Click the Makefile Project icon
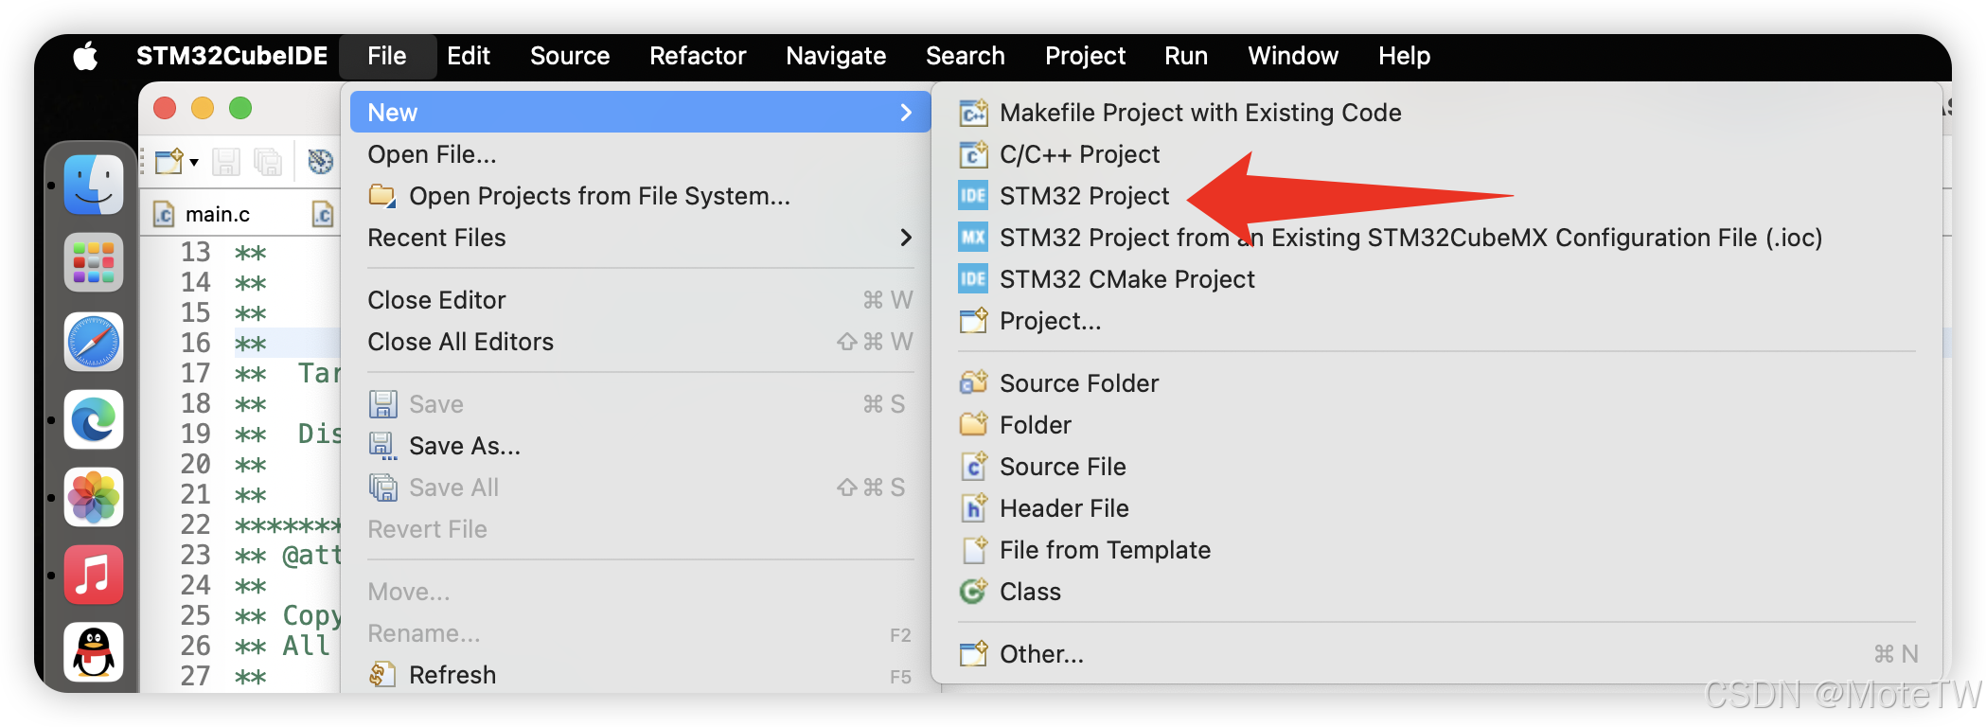 click(973, 113)
